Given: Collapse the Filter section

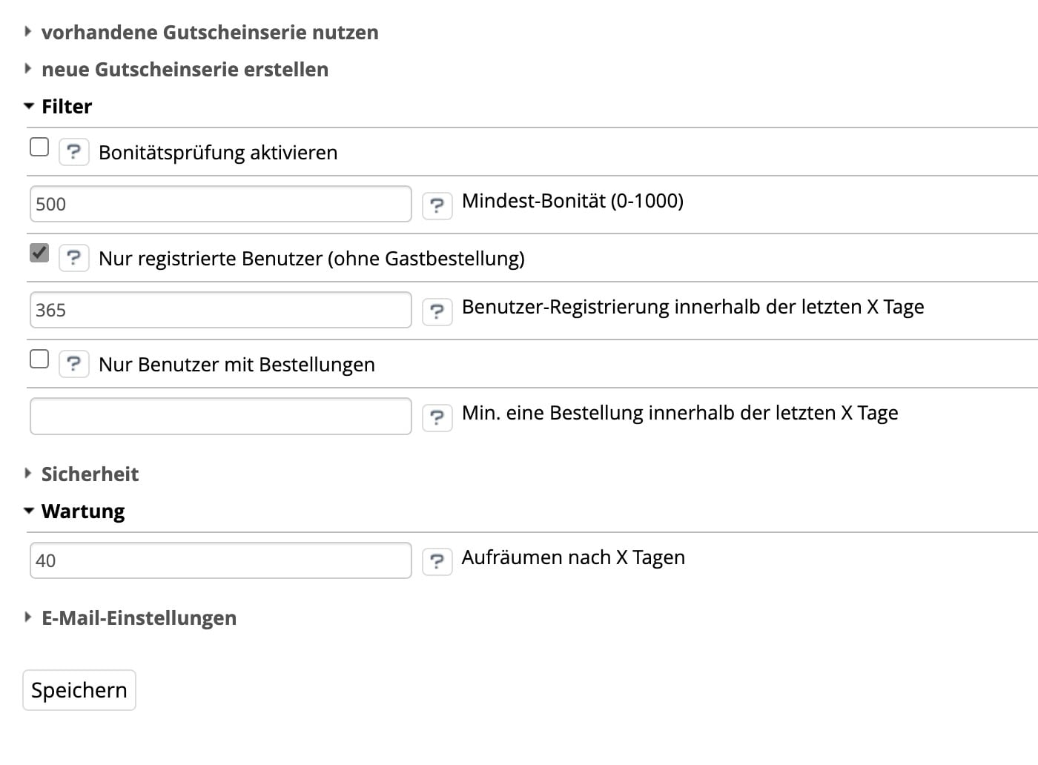Looking at the screenshot, I should pyautogui.click(x=66, y=107).
